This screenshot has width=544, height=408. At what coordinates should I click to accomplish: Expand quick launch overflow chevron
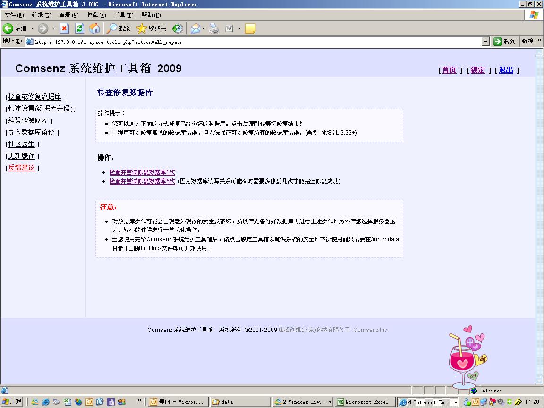click(x=139, y=400)
